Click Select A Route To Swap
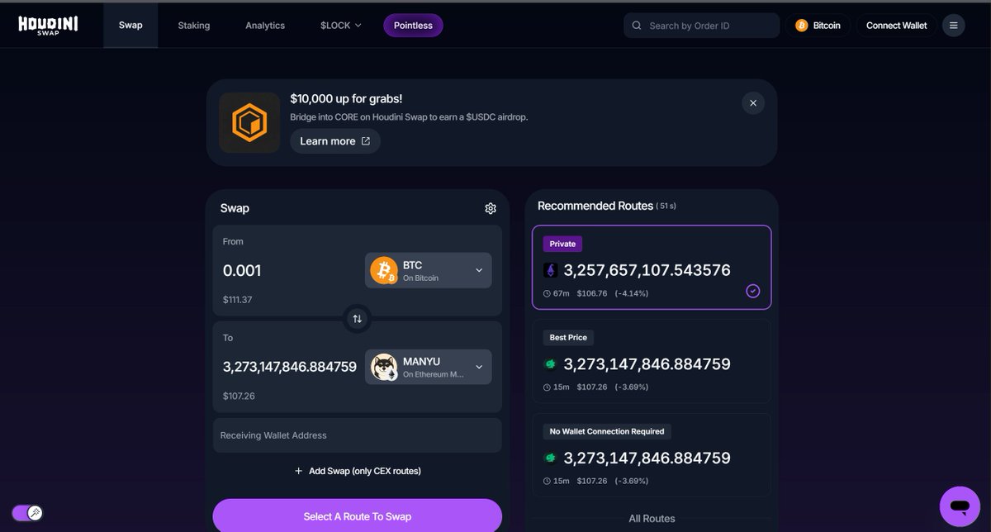The width and height of the screenshot is (991, 532). (x=357, y=516)
